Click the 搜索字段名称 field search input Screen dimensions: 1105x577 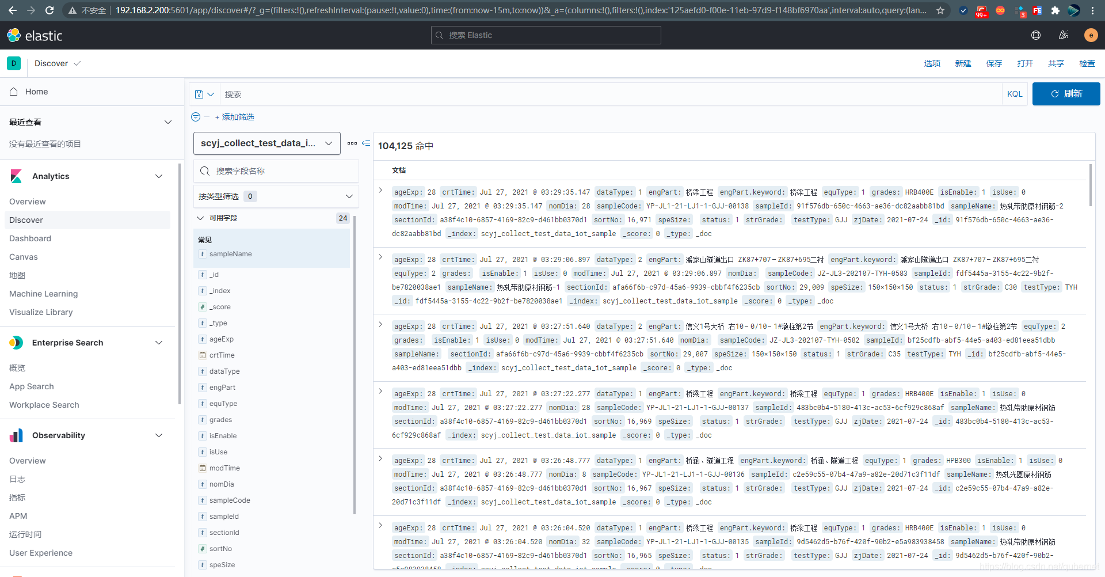coord(276,171)
